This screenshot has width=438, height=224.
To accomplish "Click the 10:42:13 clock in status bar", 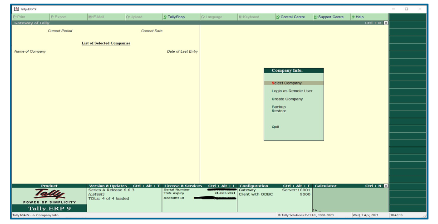I will [396, 215].
